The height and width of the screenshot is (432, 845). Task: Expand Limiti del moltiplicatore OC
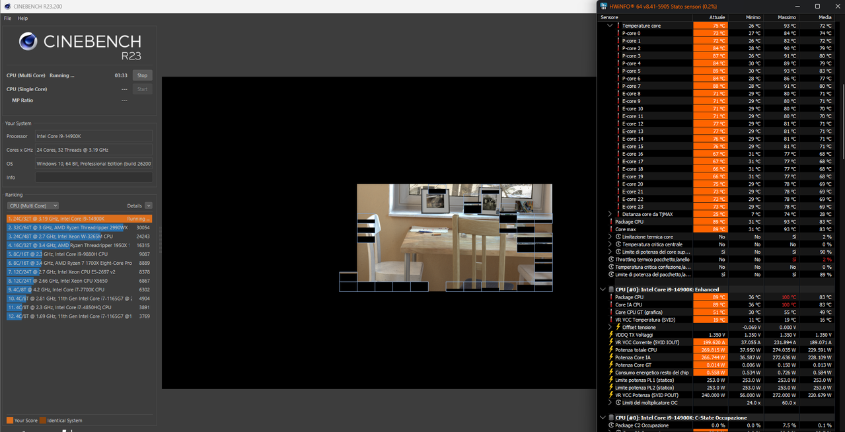pos(610,402)
